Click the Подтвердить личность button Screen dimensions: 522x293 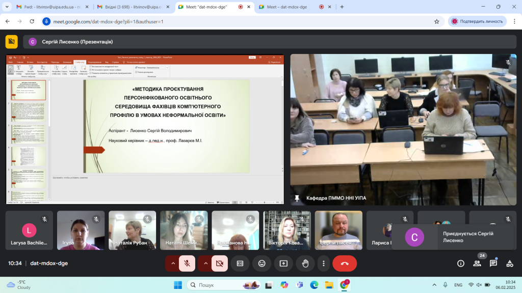(x=477, y=21)
